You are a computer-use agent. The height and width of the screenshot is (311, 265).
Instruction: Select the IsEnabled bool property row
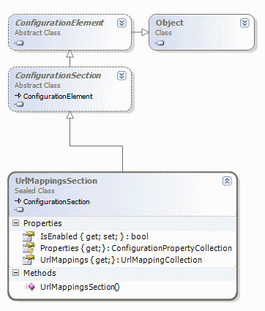(123, 236)
